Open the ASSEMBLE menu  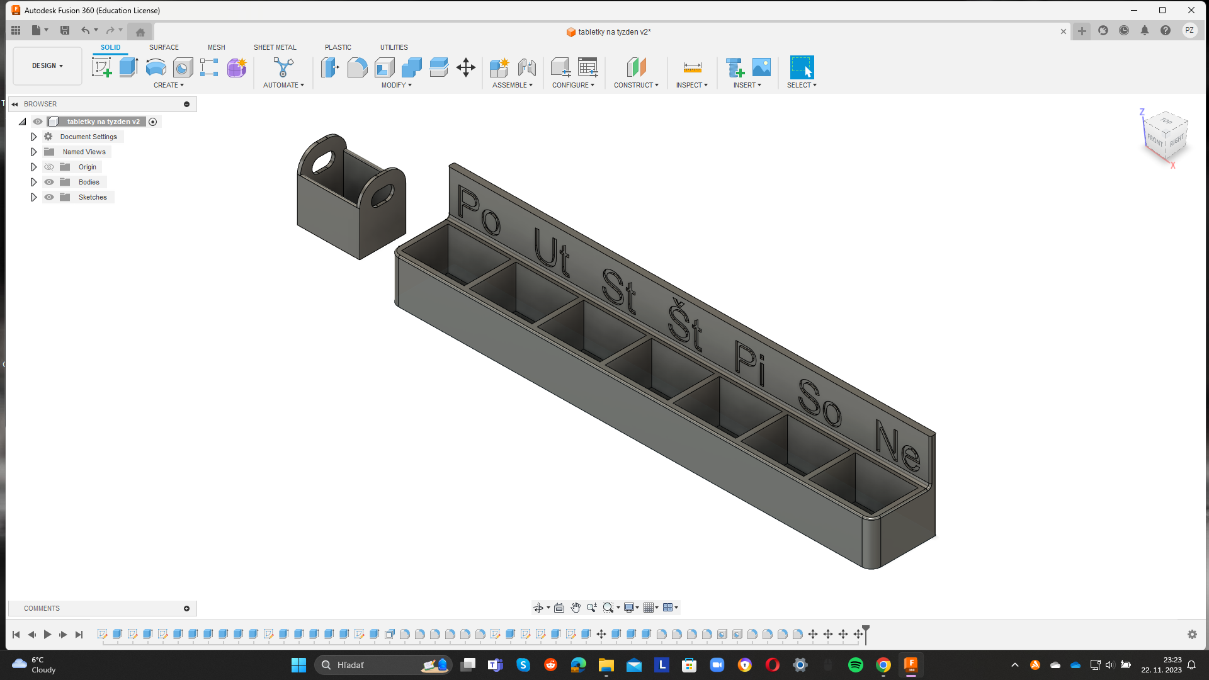[512, 85]
